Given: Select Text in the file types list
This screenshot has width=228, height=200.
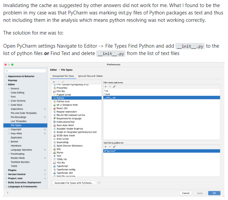Looking at the screenshot, I should [77, 156].
